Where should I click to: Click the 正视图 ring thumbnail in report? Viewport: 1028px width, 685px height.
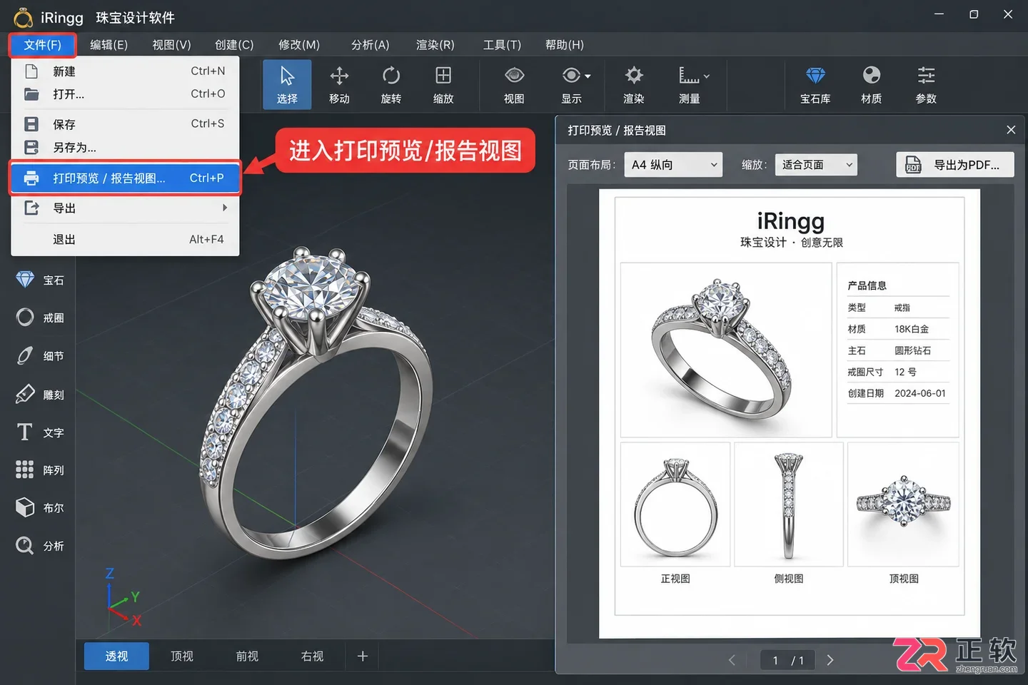click(x=675, y=504)
